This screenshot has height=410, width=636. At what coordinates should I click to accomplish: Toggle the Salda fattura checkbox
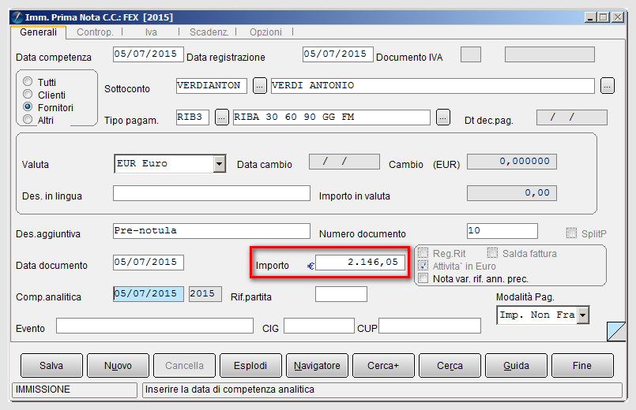point(492,253)
